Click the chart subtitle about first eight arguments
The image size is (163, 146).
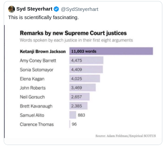[76, 40]
